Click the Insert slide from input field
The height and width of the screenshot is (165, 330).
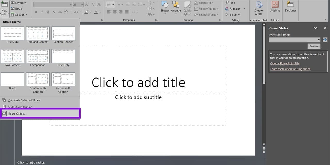coord(294,40)
